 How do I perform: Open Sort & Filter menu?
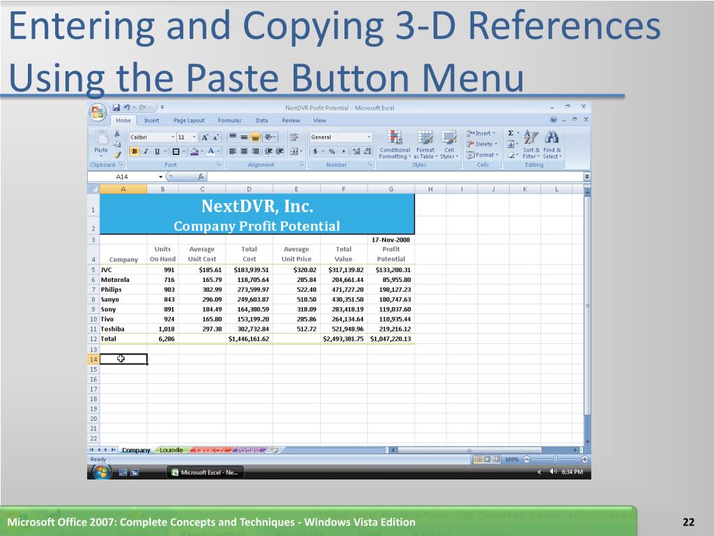[531, 144]
